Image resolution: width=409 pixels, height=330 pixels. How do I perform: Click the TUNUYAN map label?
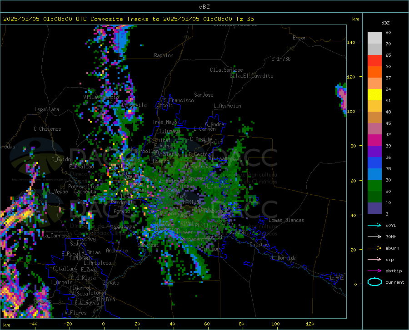[105, 300]
